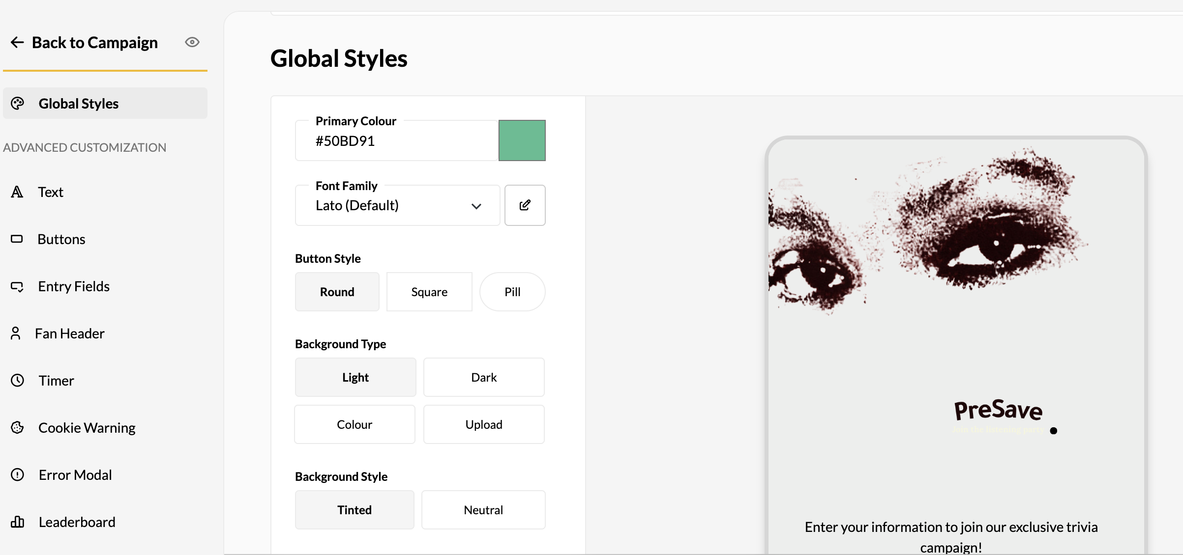Click the Leaderboard podium icon
The height and width of the screenshot is (555, 1183).
click(x=18, y=522)
